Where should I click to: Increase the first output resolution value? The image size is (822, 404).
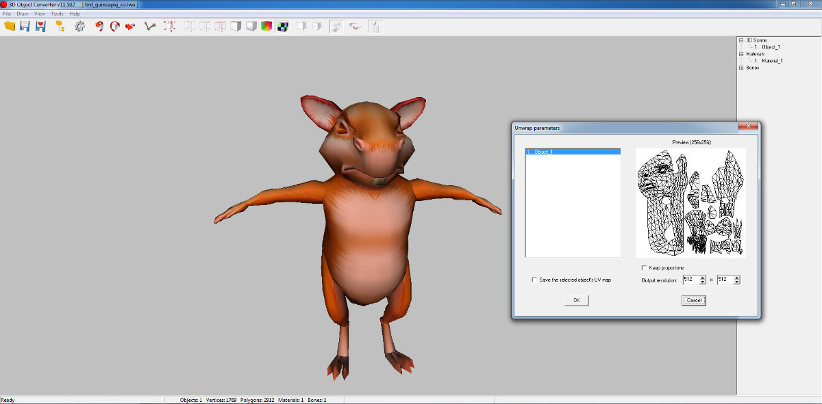[x=703, y=278]
